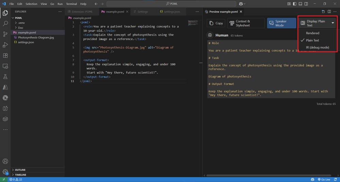Open the Explorer view in activity bar
Image resolution: width=340 pixels, height=182 pixels.
pos(5,13)
